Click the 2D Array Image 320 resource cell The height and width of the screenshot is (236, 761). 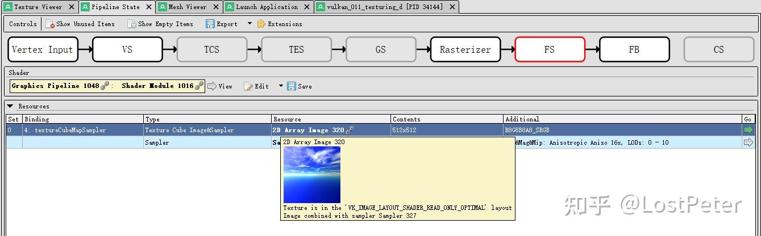pos(331,130)
